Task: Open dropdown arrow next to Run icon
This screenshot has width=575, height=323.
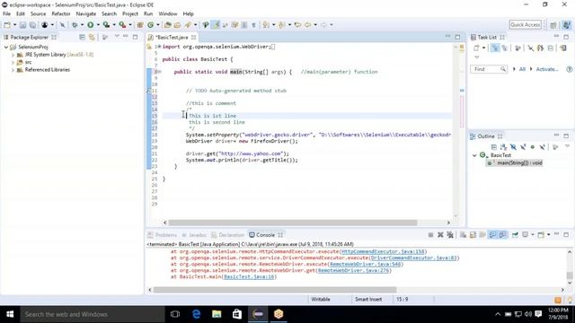Action: [98, 25]
